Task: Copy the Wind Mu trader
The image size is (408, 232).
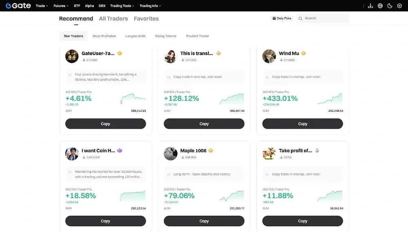Action: [303, 124]
